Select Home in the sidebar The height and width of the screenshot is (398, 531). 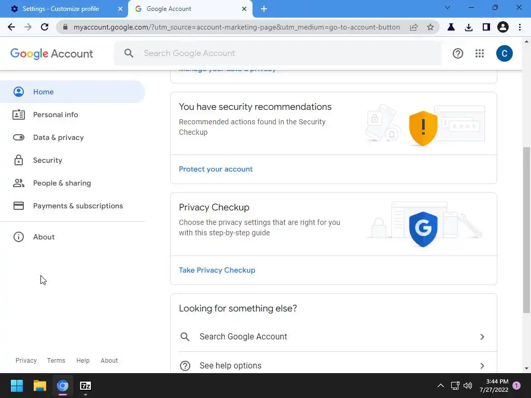point(73,92)
